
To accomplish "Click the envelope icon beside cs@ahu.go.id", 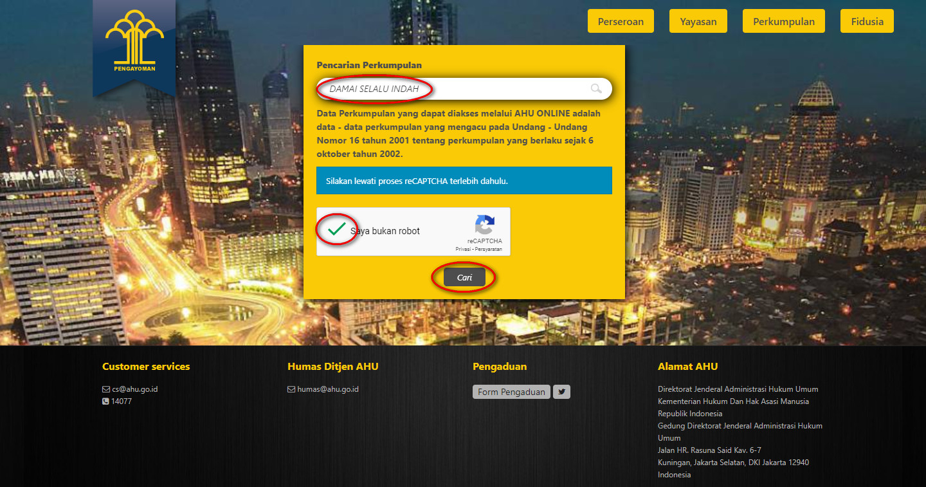I will coord(106,389).
